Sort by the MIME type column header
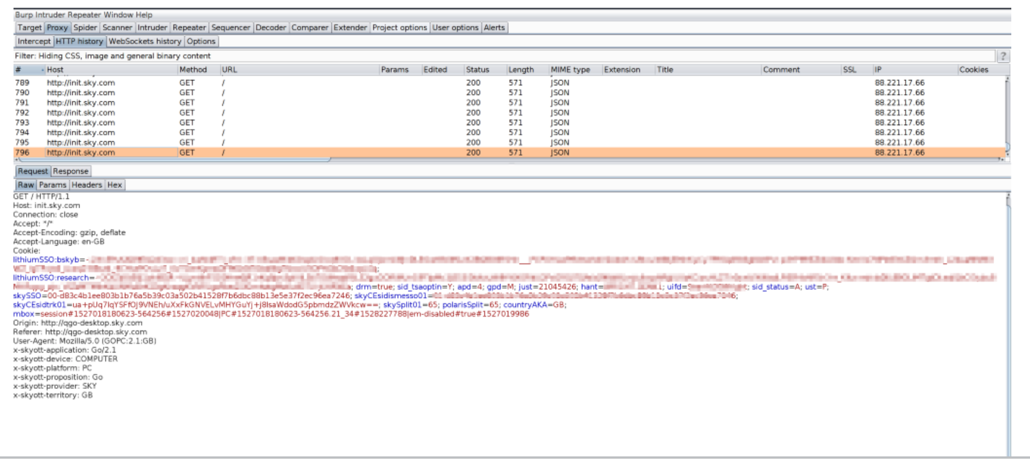The image size is (1030, 459). coord(575,70)
